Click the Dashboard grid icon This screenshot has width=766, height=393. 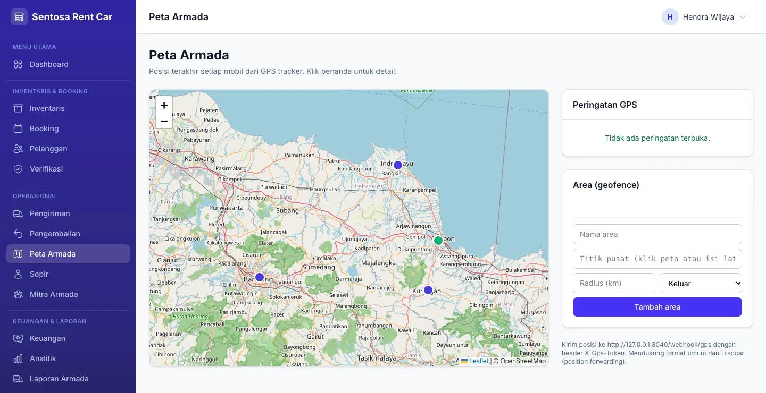click(x=18, y=64)
